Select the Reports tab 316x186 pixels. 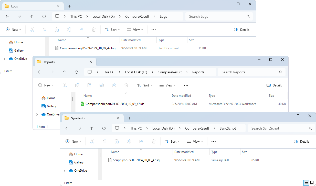click(65, 62)
